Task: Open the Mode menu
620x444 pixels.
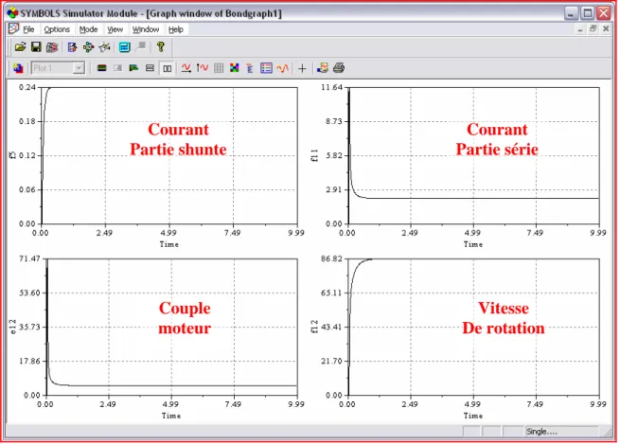Action: [88, 29]
